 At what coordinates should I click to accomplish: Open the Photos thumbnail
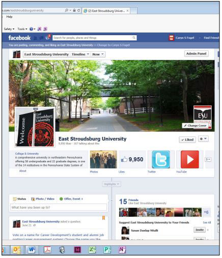[x=103, y=159]
